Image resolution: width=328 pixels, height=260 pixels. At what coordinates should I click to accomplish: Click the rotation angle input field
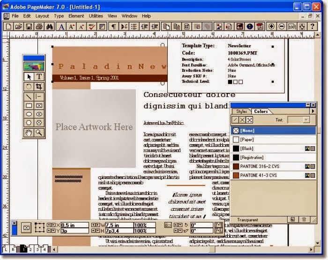[201, 225]
